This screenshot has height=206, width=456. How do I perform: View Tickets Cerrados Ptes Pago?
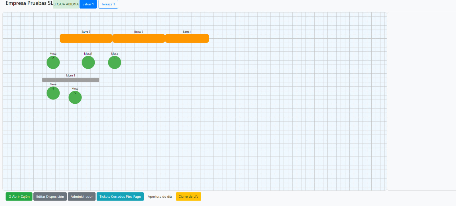click(x=120, y=197)
